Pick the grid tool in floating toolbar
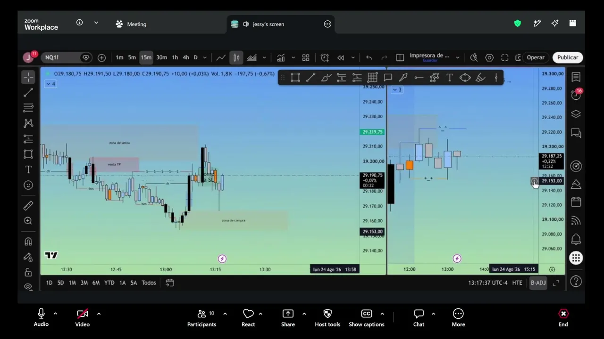The height and width of the screenshot is (339, 604). (372, 78)
